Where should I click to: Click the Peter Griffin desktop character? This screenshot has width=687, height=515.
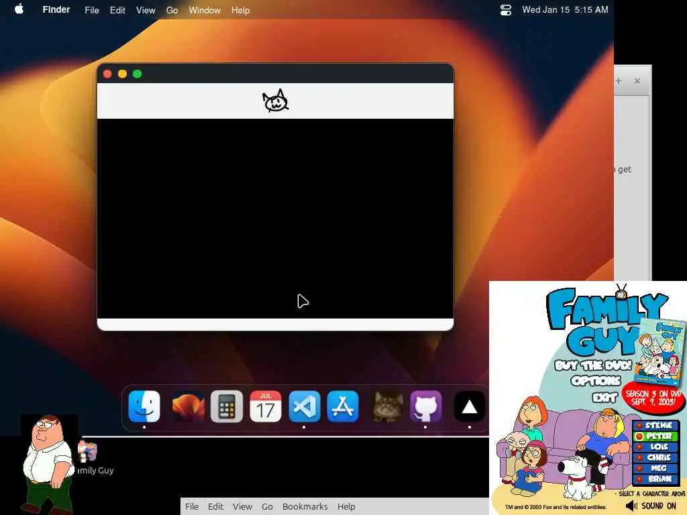click(48, 464)
